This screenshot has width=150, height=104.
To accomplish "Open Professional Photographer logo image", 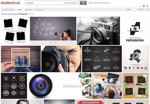I will 135,31.
